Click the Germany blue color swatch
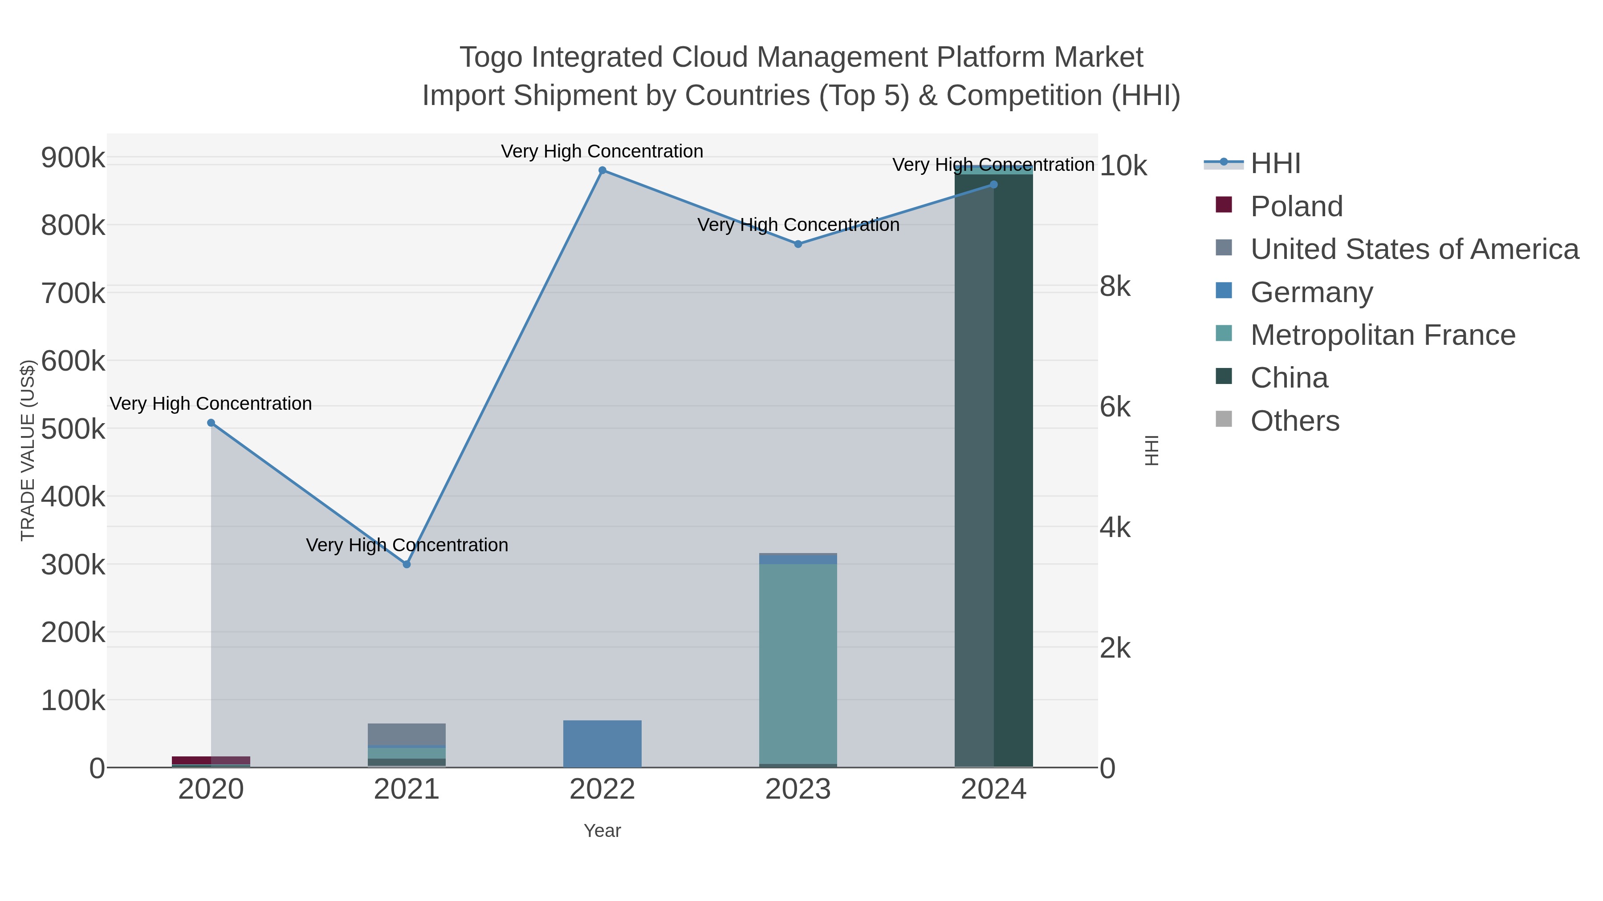Viewport: 1603px width, 901px height. 1224,291
